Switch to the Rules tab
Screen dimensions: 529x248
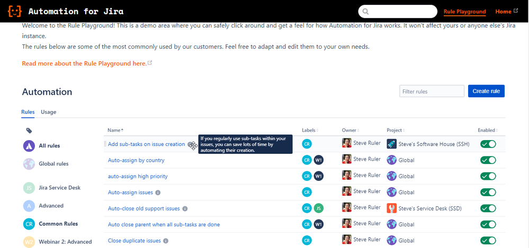[28, 112]
